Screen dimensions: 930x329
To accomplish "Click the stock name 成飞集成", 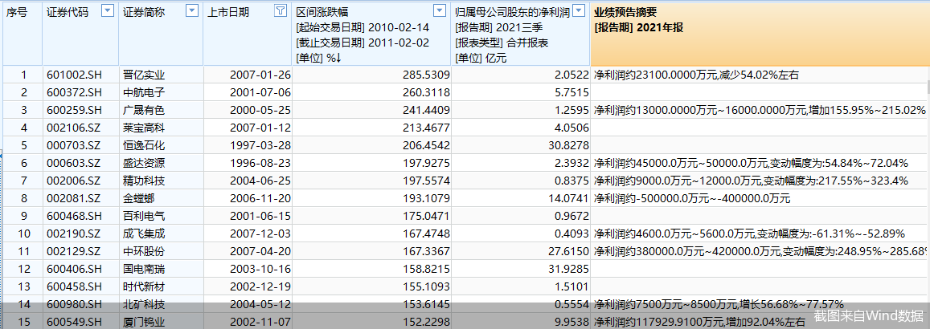I will [x=144, y=234].
